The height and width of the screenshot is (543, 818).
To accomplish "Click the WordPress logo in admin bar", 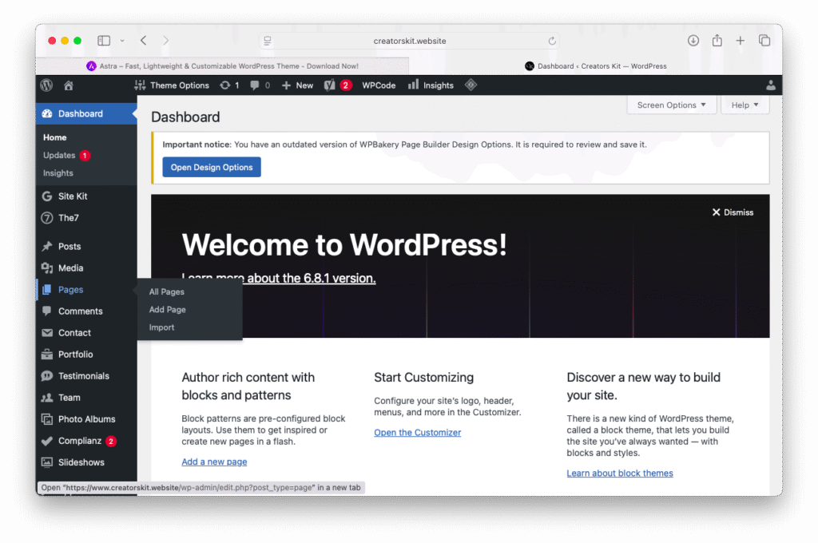I will (x=46, y=85).
